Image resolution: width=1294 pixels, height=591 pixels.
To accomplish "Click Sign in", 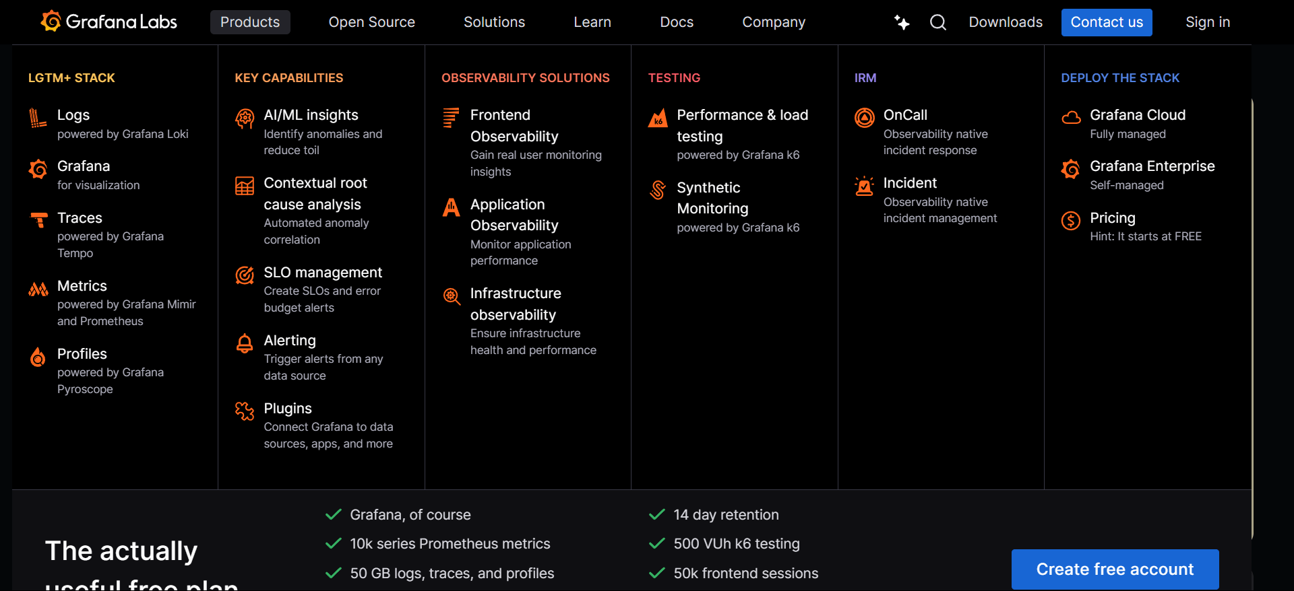I will 1208,22.
